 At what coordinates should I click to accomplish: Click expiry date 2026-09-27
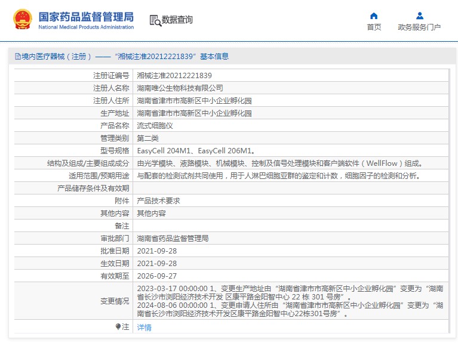tap(157, 276)
